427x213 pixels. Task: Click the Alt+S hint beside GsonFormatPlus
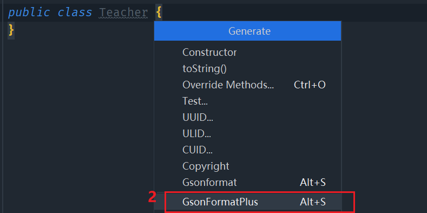tap(313, 202)
